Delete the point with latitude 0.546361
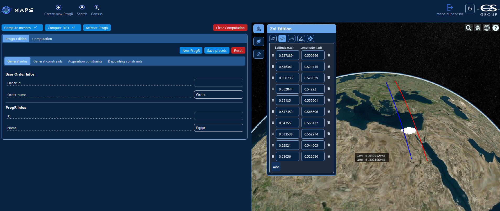 click(329, 66)
